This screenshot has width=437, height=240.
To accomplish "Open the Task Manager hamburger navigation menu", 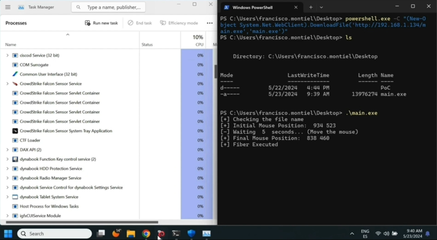I will tap(8, 7).
